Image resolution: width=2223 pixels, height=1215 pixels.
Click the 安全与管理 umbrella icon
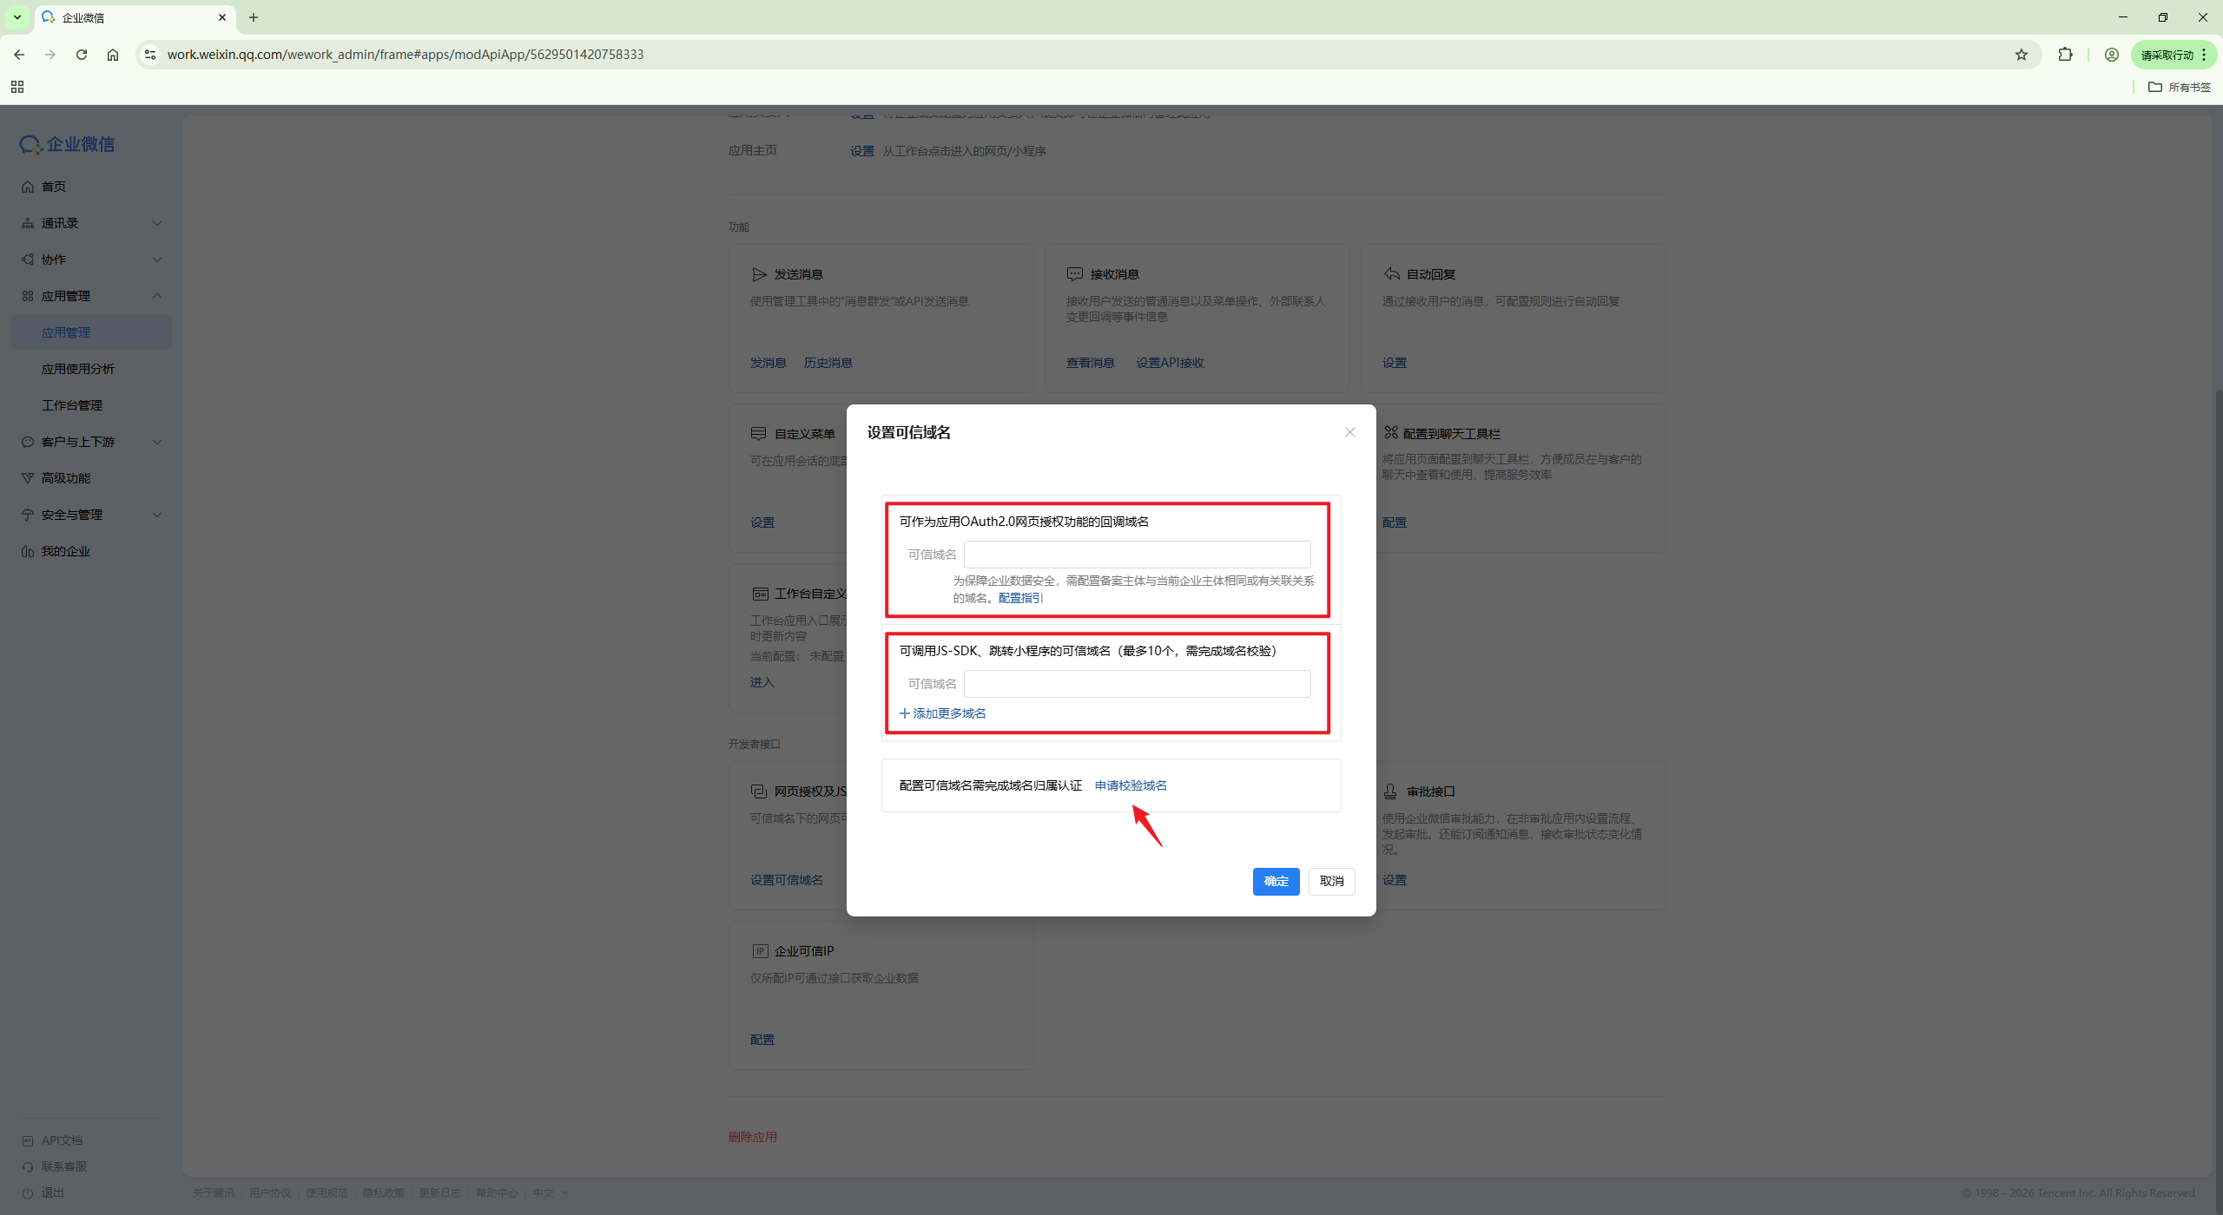tap(28, 515)
